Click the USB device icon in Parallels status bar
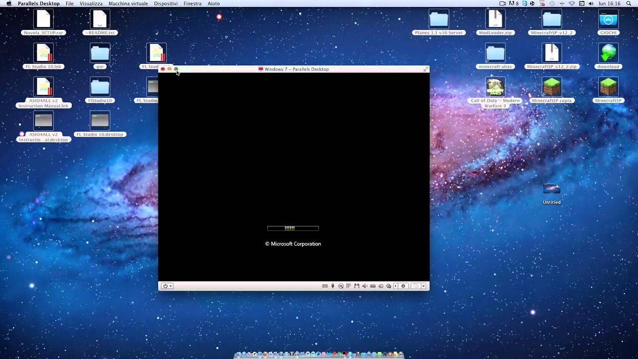The width and height of the screenshot is (638, 359). coord(332,286)
